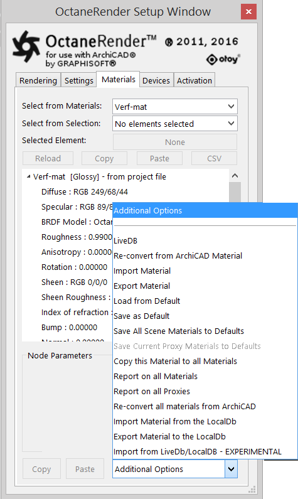
Task: Click the window resize grip icon
Action: [252, 489]
